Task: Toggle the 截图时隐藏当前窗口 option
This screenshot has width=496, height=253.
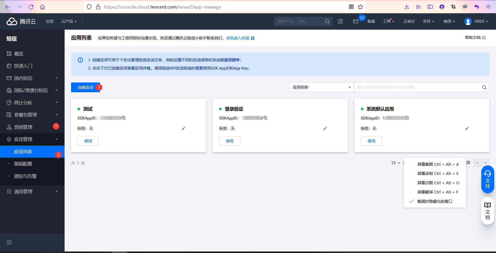Action: 435,201
